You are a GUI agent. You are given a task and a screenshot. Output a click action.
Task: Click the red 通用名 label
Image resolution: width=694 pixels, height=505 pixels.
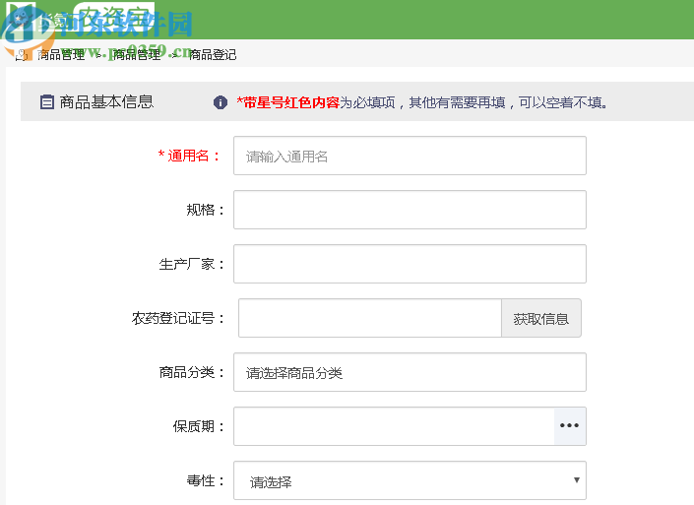point(189,156)
